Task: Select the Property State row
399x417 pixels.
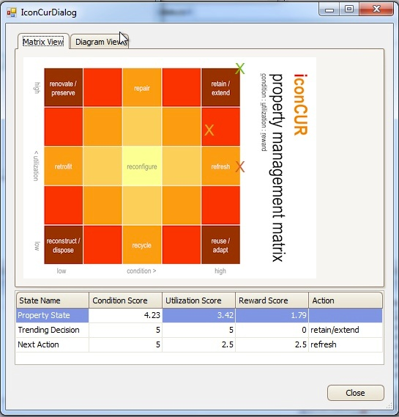Action: pos(199,315)
